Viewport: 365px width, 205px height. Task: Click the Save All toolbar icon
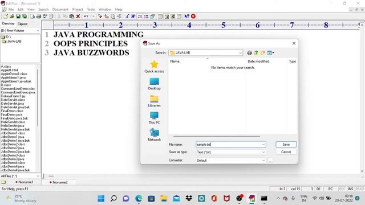[x=24, y=17]
